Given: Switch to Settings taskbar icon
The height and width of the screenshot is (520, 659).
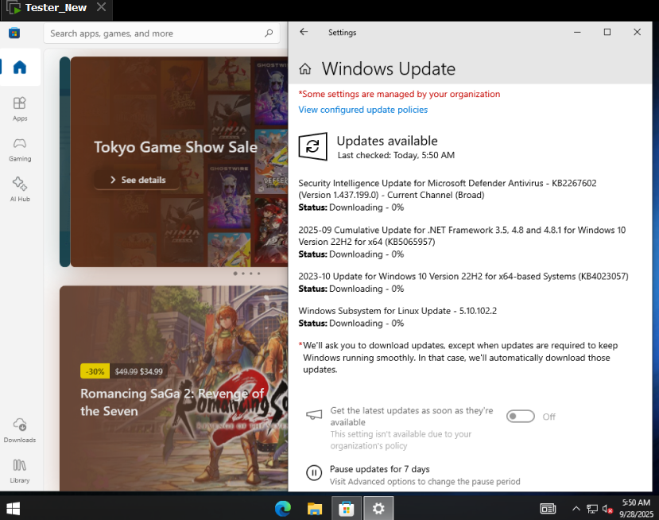Looking at the screenshot, I should pyautogui.click(x=378, y=509).
